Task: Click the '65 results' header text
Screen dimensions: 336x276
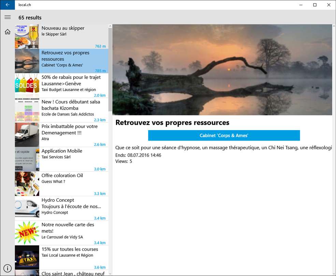Action: pos(30,18)
